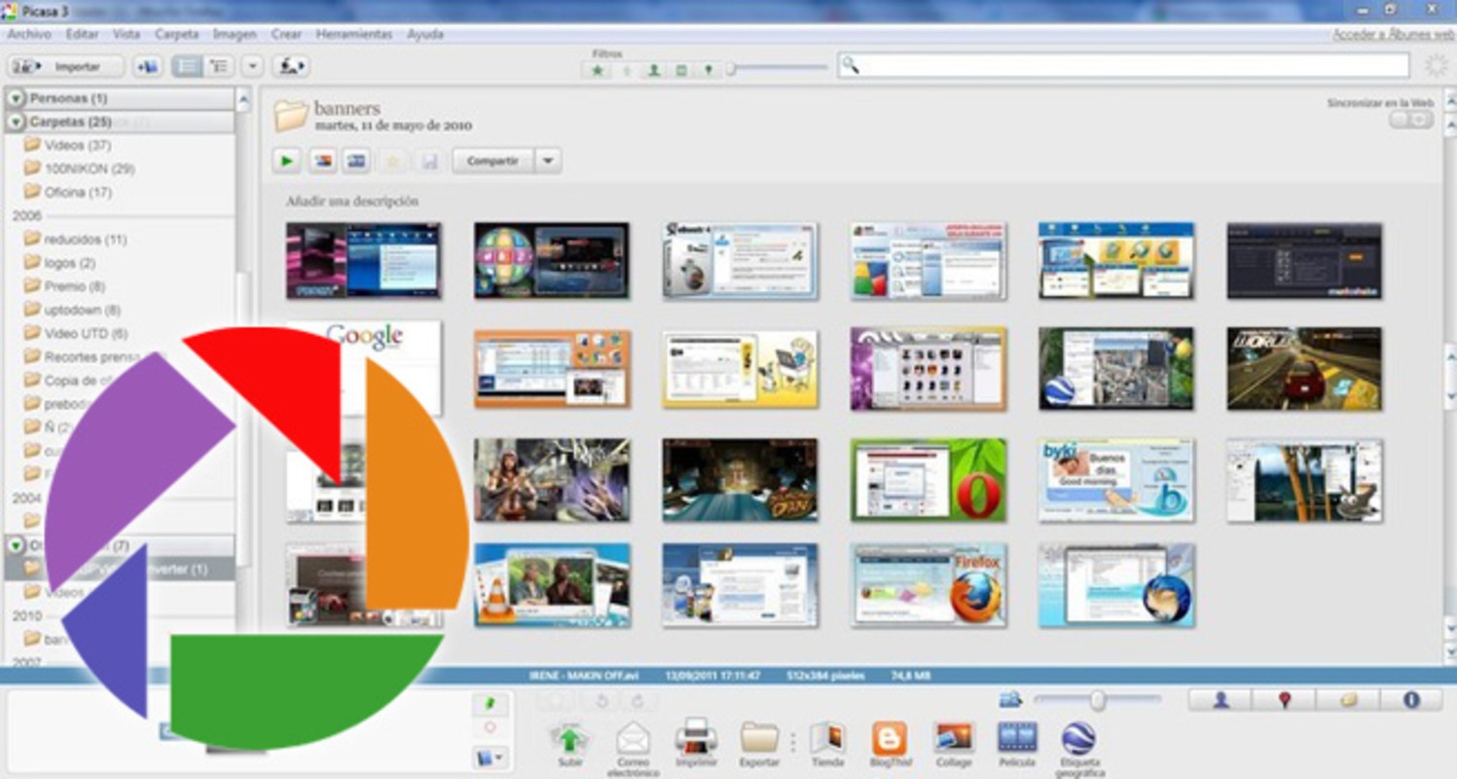Select the Opera browser thumbnail
This screenshot has height=779, width=1457.
(x=928, y=480)
